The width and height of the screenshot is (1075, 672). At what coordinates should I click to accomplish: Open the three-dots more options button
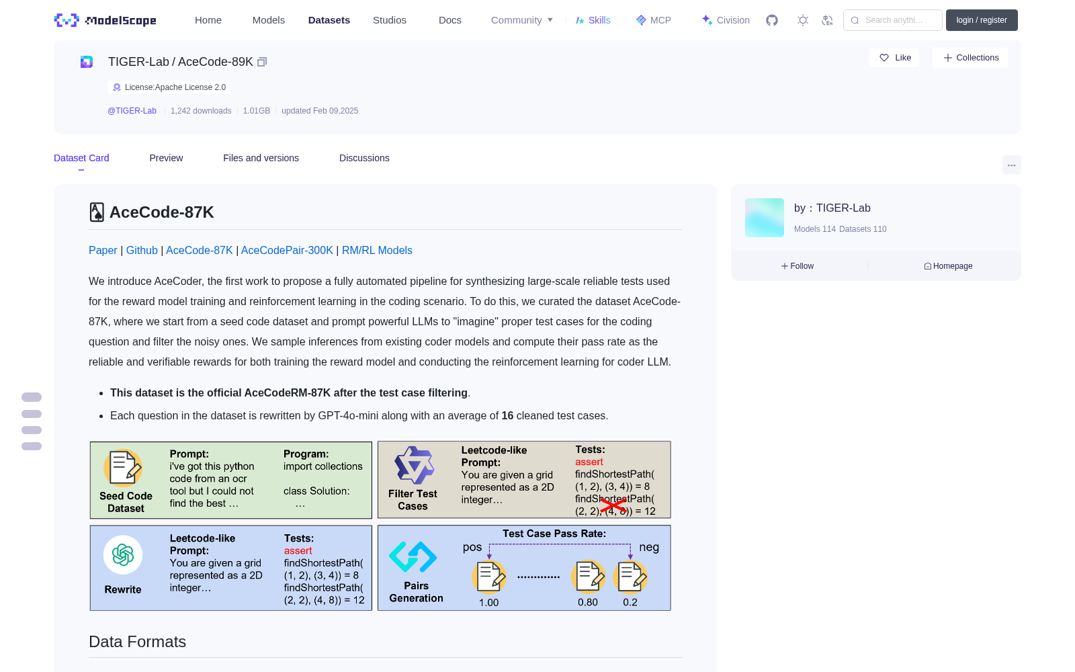1011,165
